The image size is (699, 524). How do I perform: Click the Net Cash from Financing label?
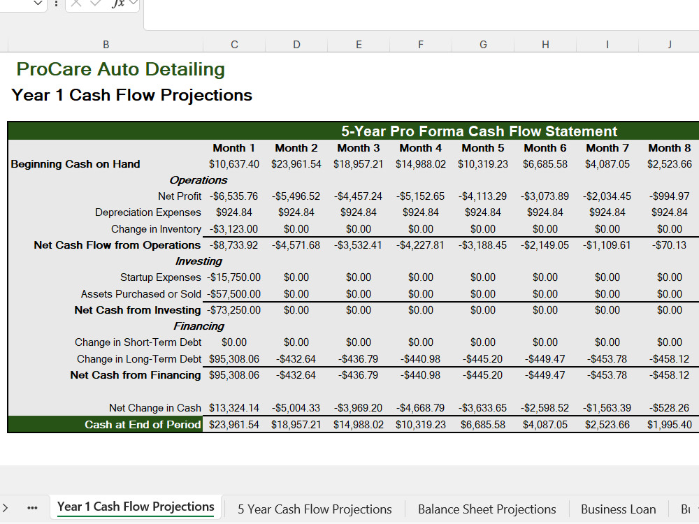click(136, 375)
